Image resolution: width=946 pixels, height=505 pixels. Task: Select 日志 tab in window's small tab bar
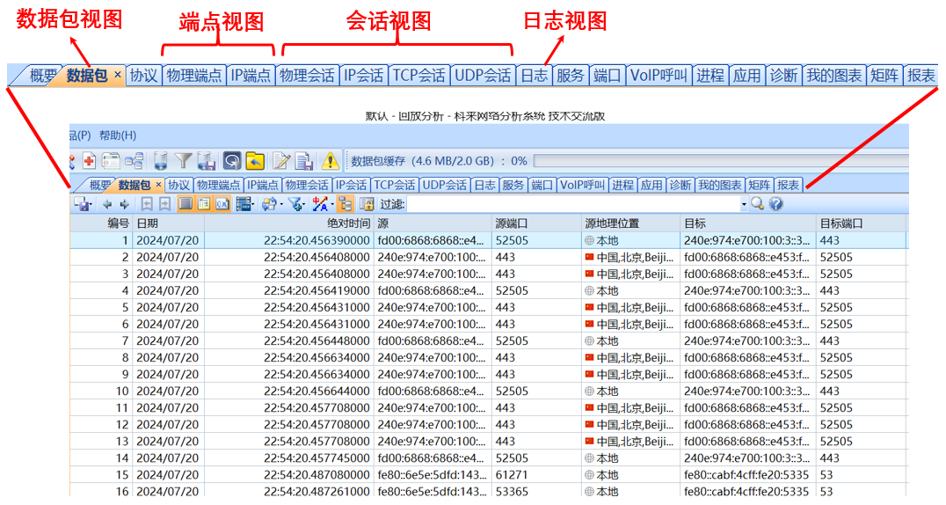(x=484, y=185)
